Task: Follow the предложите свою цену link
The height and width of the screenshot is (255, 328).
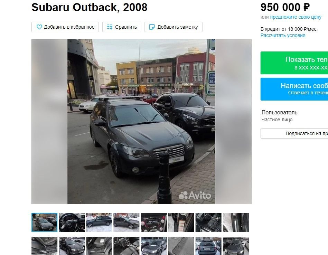Action: [x=296, y=17]
